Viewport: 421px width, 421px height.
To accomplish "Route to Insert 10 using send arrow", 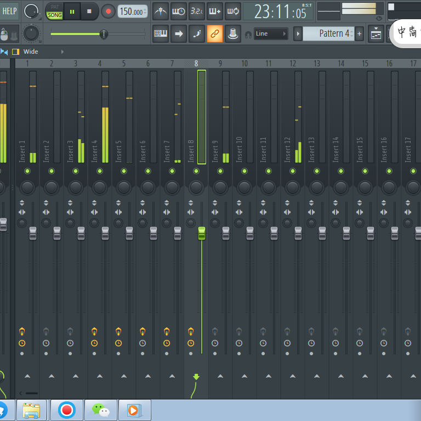I will point(244,376).
